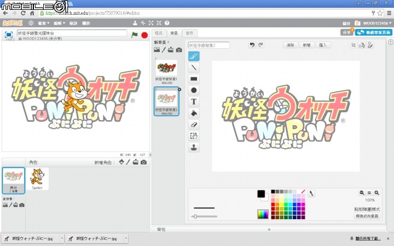This screenshot has width=394, height=246.
Task: Click the Crop icon in paint editor
Action: point(354,45)
